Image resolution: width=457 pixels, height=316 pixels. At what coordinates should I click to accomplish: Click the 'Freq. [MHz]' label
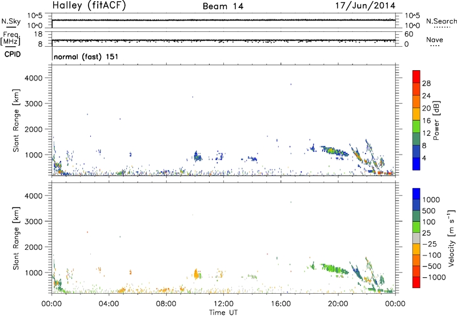pyautogui.click(x=11, y=38)
